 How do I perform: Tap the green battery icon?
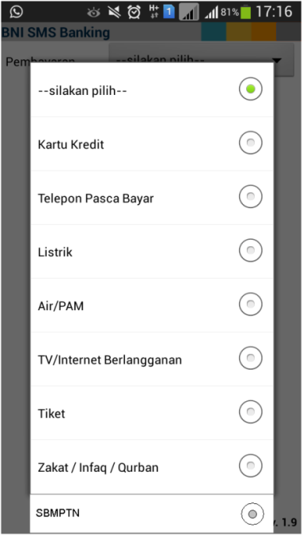coord(245,13)
